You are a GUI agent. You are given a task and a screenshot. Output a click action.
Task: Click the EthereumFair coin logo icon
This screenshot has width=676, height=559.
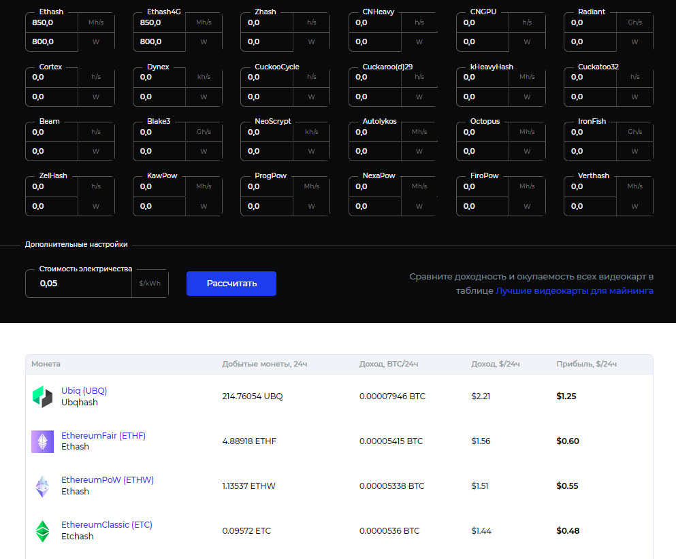pyautogui.click(x=42, y=441)
